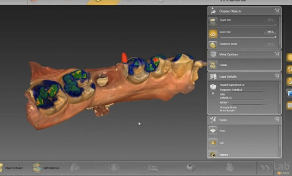Select the Form tool icon
The image size is (292, 176).
coord(213,131)
